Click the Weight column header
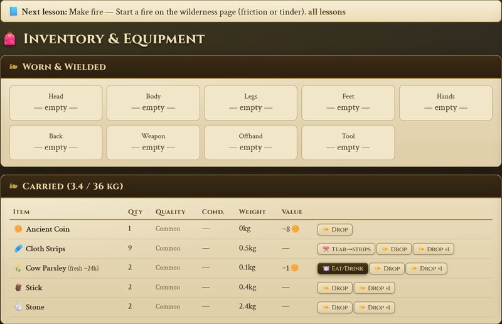502x324 pixels. pos(252,212)
